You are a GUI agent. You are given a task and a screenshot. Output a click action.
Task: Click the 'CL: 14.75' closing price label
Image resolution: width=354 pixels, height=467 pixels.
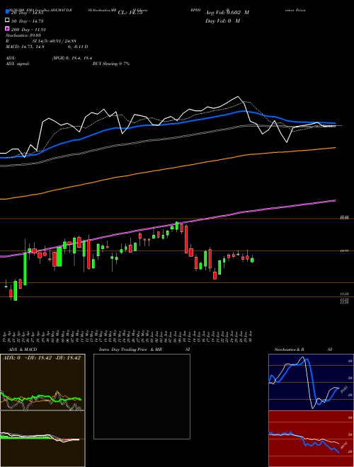pyautogui.click(x=130, y=13)
